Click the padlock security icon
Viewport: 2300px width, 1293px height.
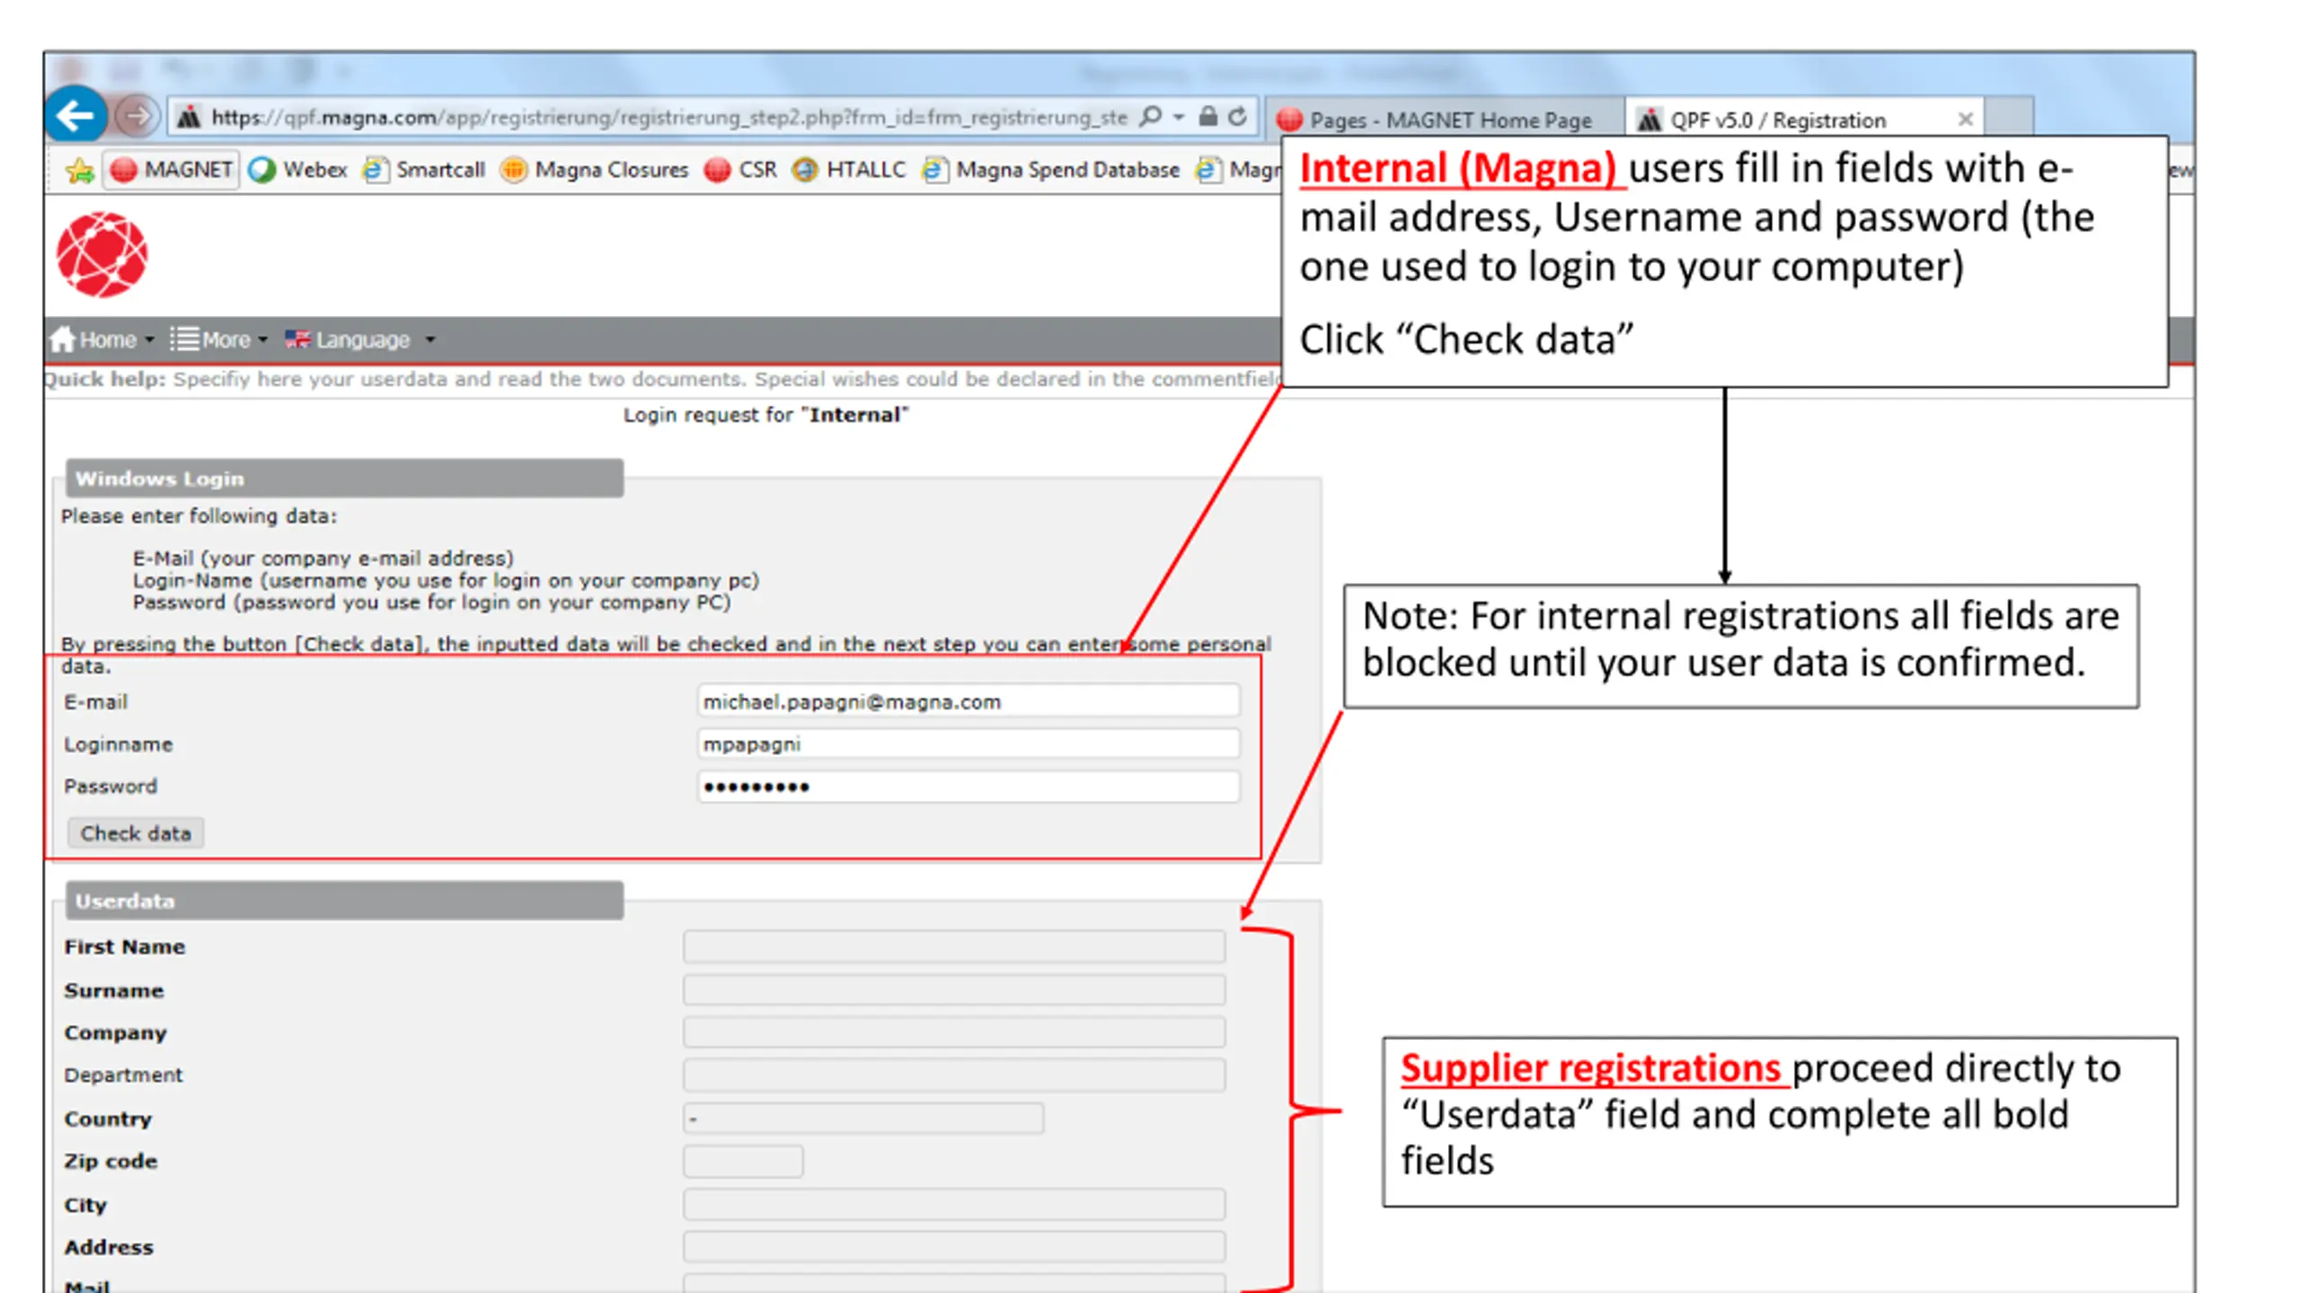pyautogui.click(x=1208, y=117)
